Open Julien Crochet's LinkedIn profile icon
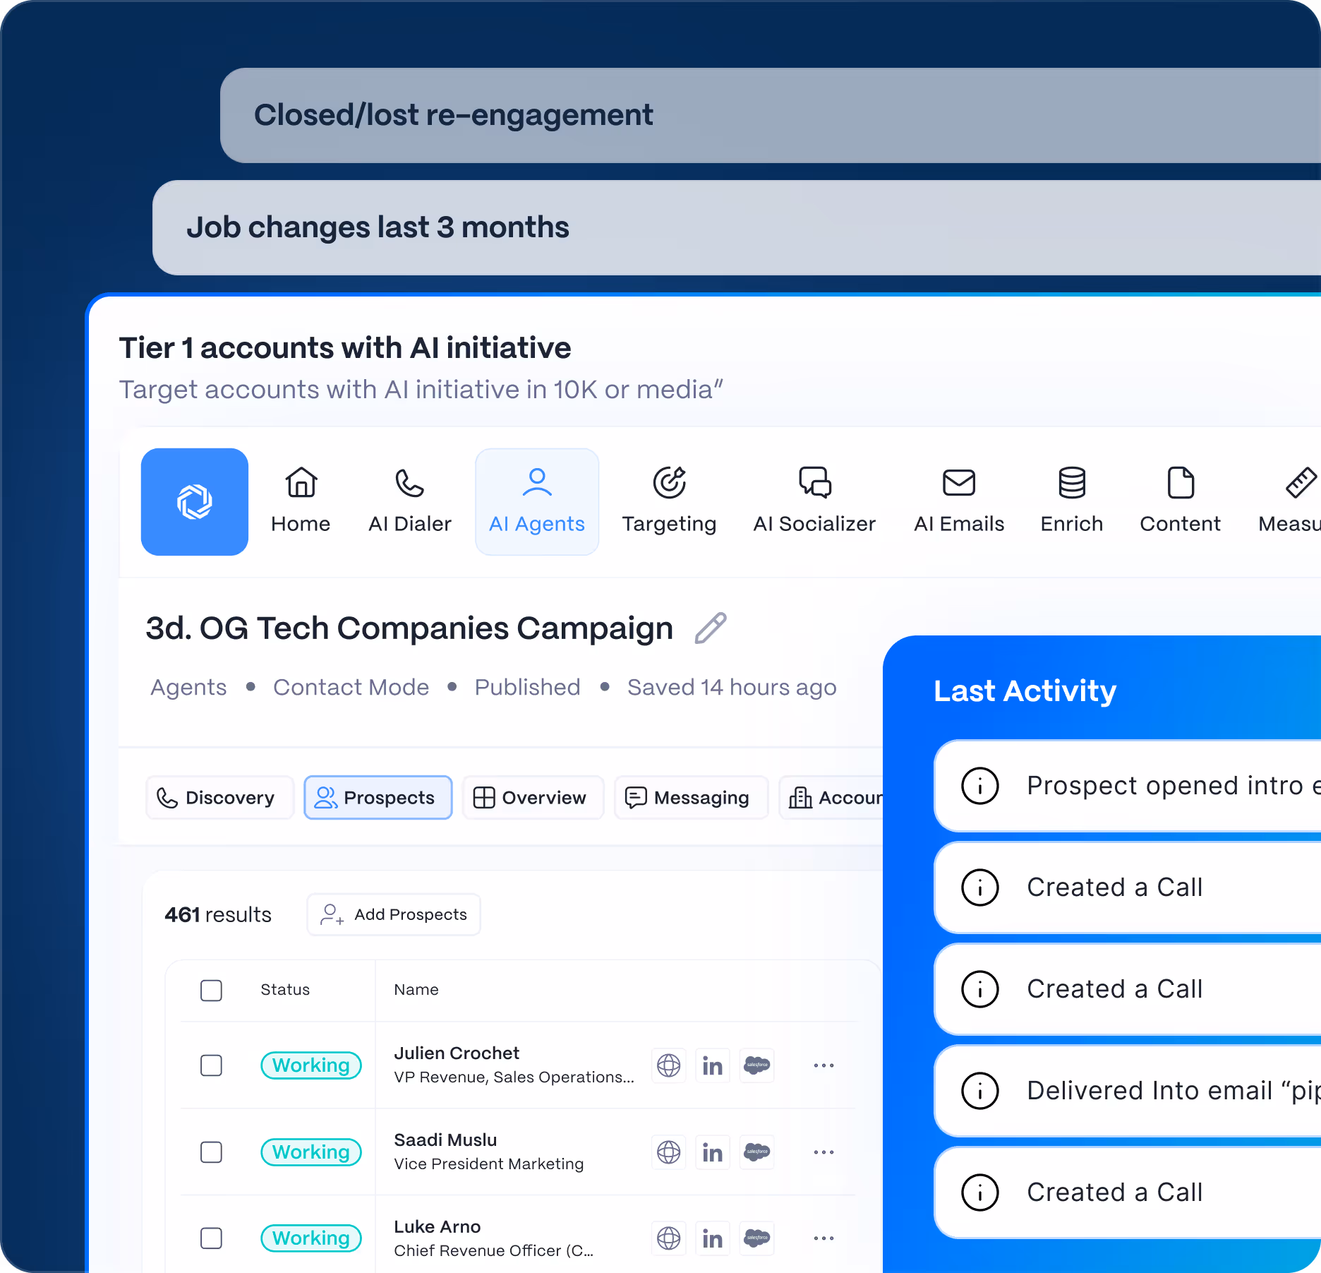 (x=713, y=1065)
